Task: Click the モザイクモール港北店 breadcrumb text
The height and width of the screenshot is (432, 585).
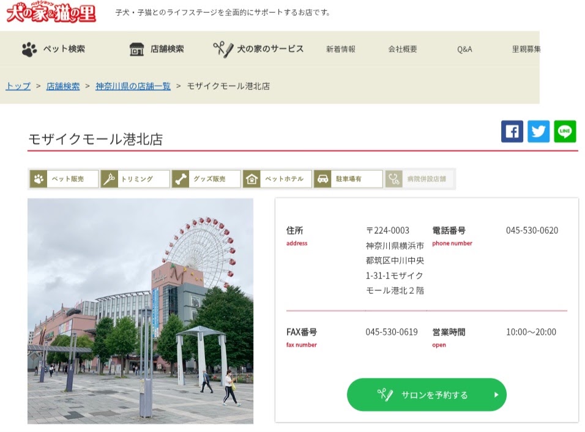Action: click(228, 86)
